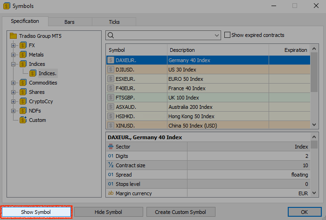This screenshot has width=326, height=220.
Task: Expand the Shares tree node
Action: [14, 92]
